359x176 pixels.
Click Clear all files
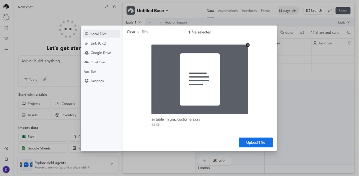137,32
